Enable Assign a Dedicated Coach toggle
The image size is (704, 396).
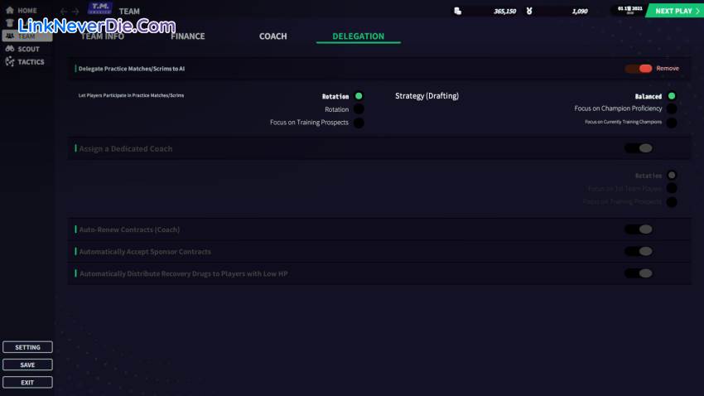coord(639,148)
